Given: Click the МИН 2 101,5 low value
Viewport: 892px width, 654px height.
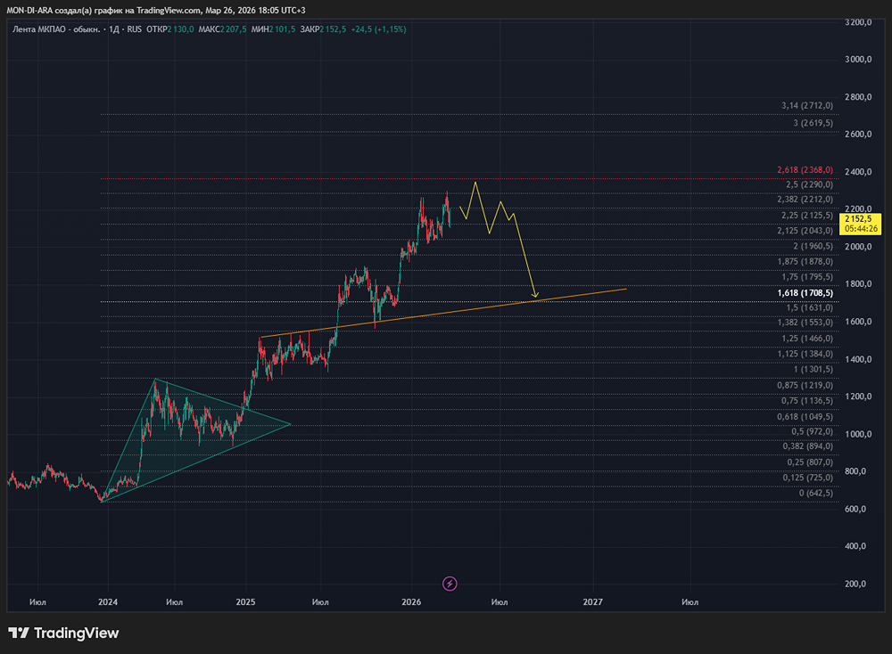Looking at the screenshot, I should tap(273, 29).
